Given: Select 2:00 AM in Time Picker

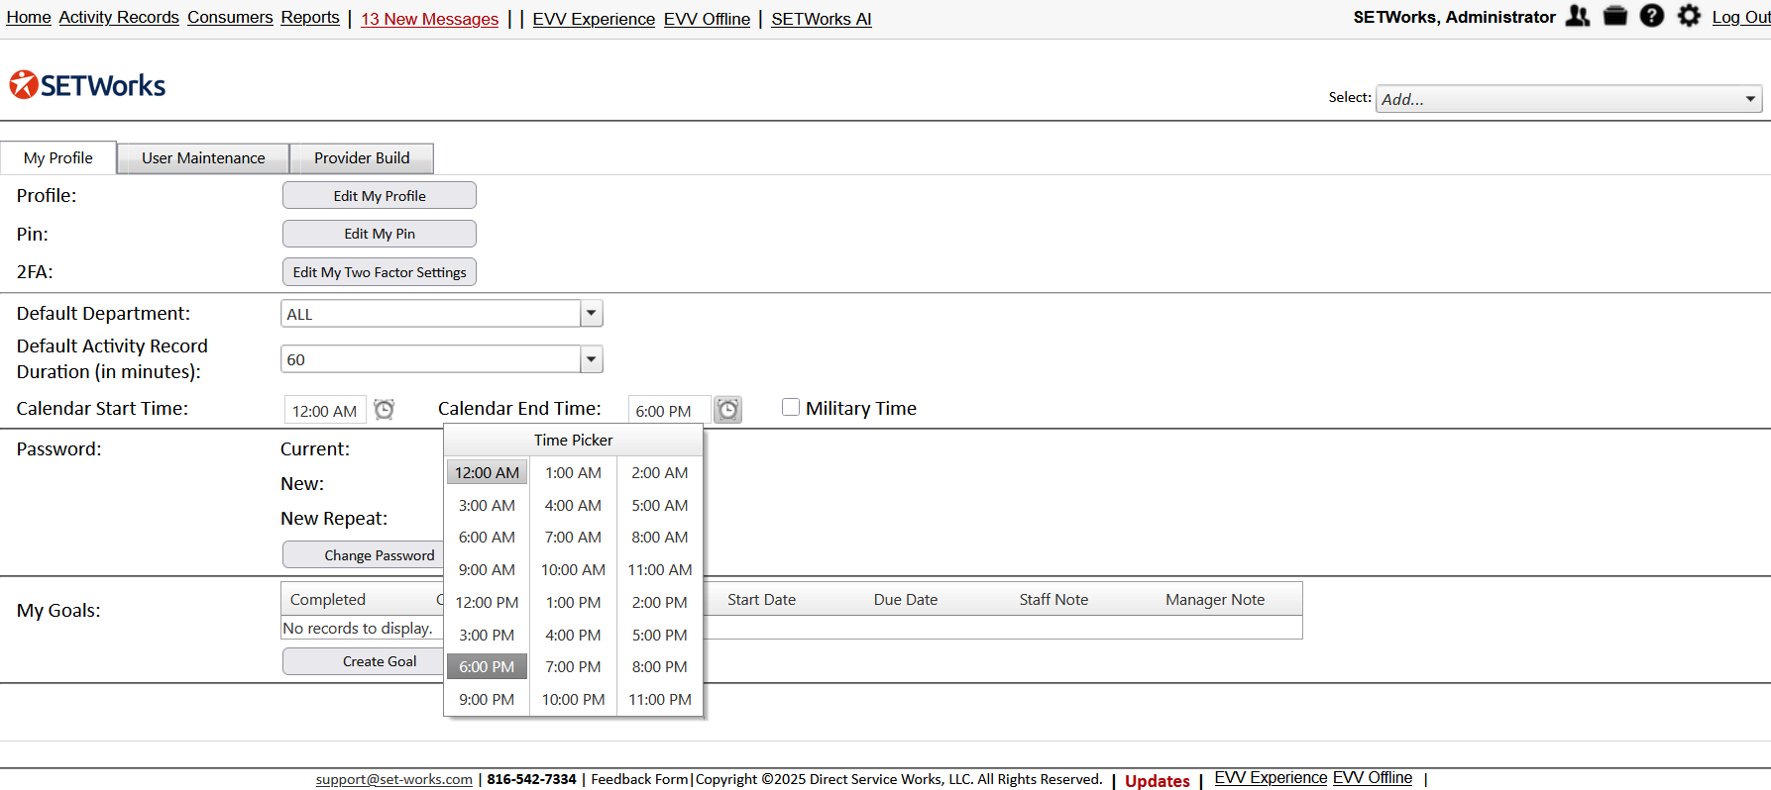Looking at the screenshot, I should pyautogui.click(x=660, y=472).
